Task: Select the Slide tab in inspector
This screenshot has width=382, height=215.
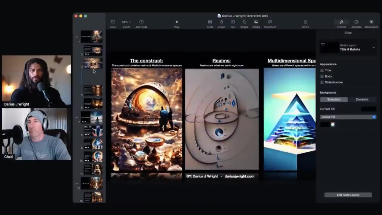Action: 348,33
